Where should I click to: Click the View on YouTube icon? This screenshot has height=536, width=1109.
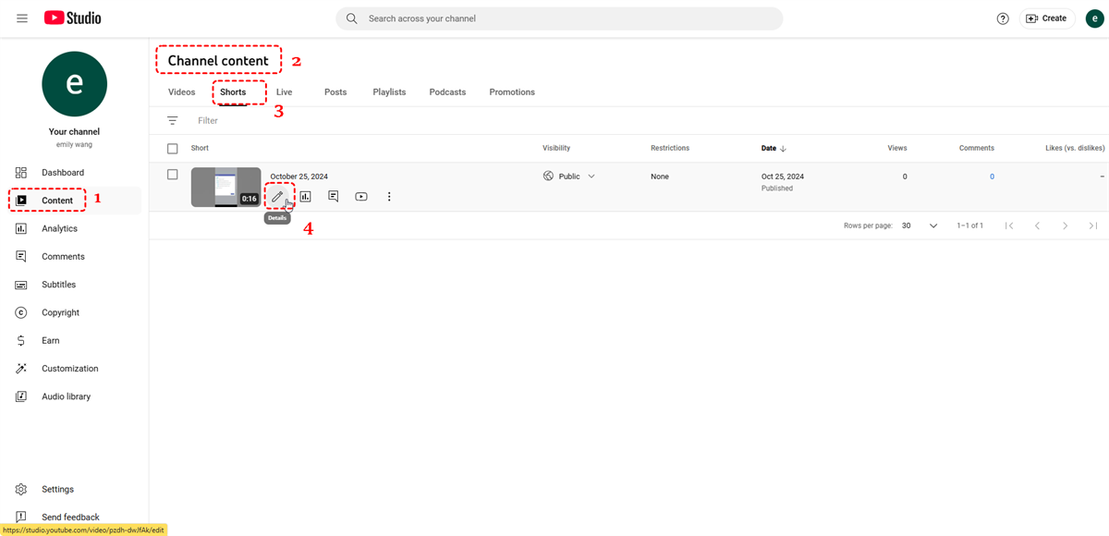[361, 196]
